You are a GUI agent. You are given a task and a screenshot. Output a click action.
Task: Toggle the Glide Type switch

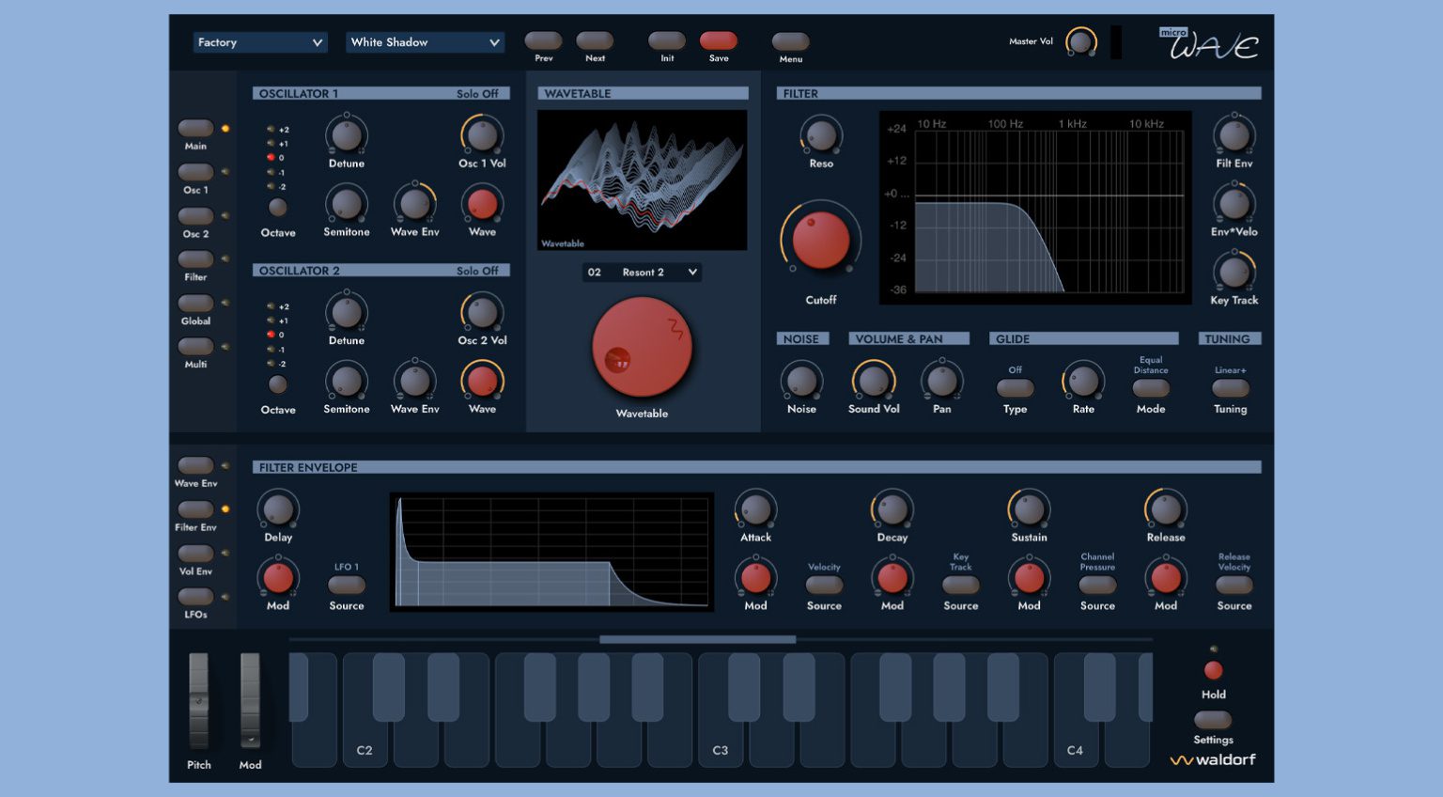click(x=1015, y=387)
